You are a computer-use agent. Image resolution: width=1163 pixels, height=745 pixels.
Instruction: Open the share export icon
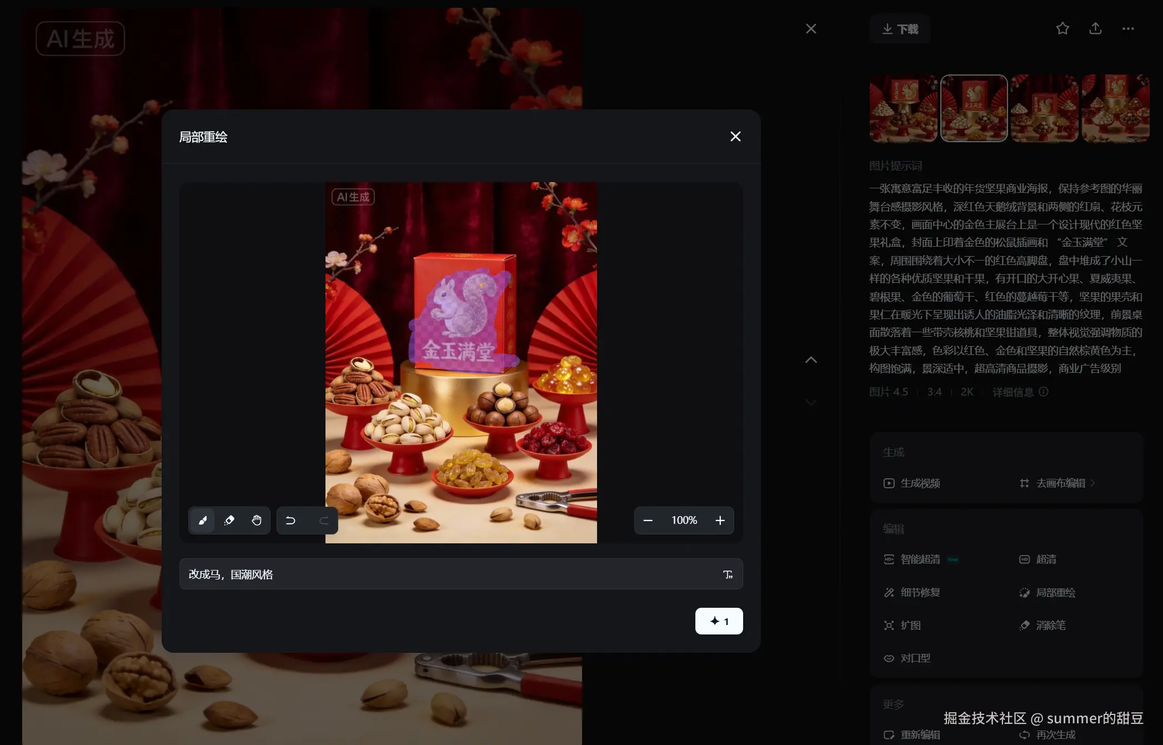point(1095,29)
